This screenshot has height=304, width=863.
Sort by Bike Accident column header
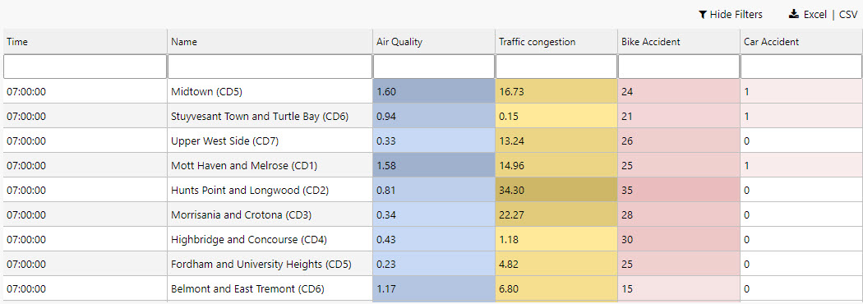(679, 42)
